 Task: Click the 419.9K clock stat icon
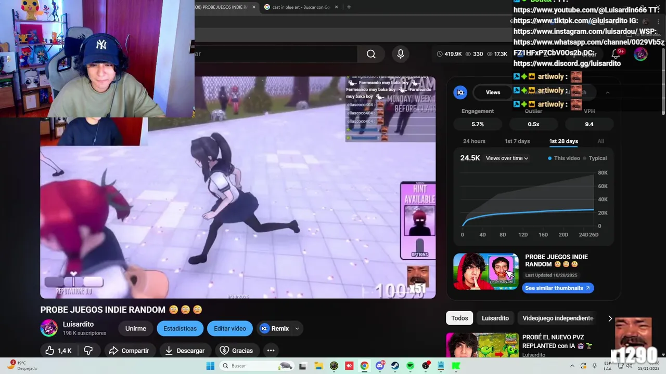click(440, 54)
